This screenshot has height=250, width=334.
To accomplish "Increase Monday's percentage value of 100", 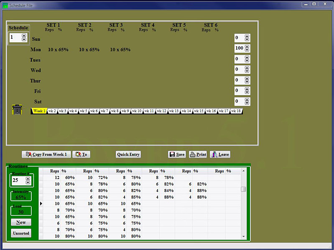I will (x=247, y=46).
